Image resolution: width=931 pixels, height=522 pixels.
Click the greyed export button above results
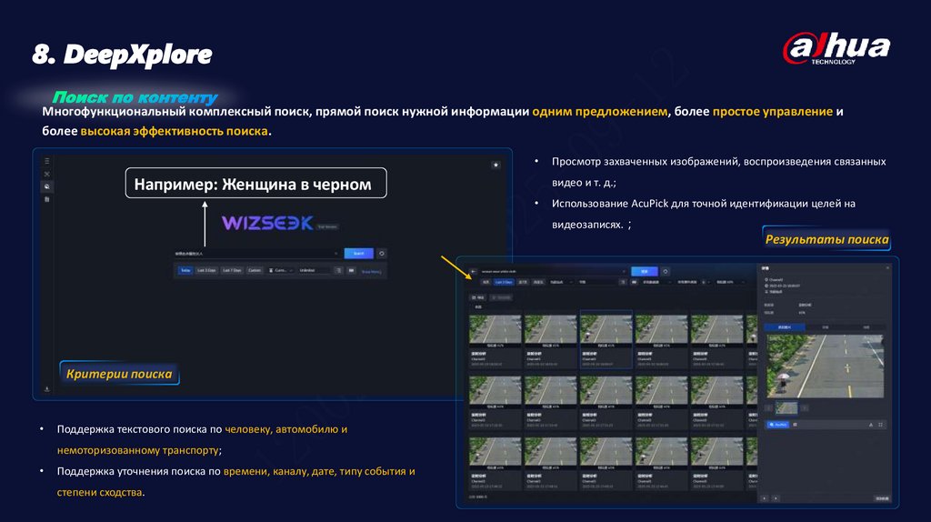click(x=501, y=297)
